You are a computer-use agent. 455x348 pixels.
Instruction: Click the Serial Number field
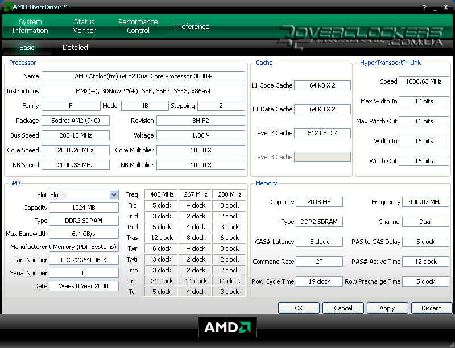coord(84,273)
